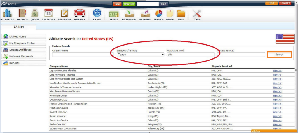Image resolution: width=298 pixels, height=133 pixels.
Task: Open the Tools wrench icon
Action: [197, 13]
